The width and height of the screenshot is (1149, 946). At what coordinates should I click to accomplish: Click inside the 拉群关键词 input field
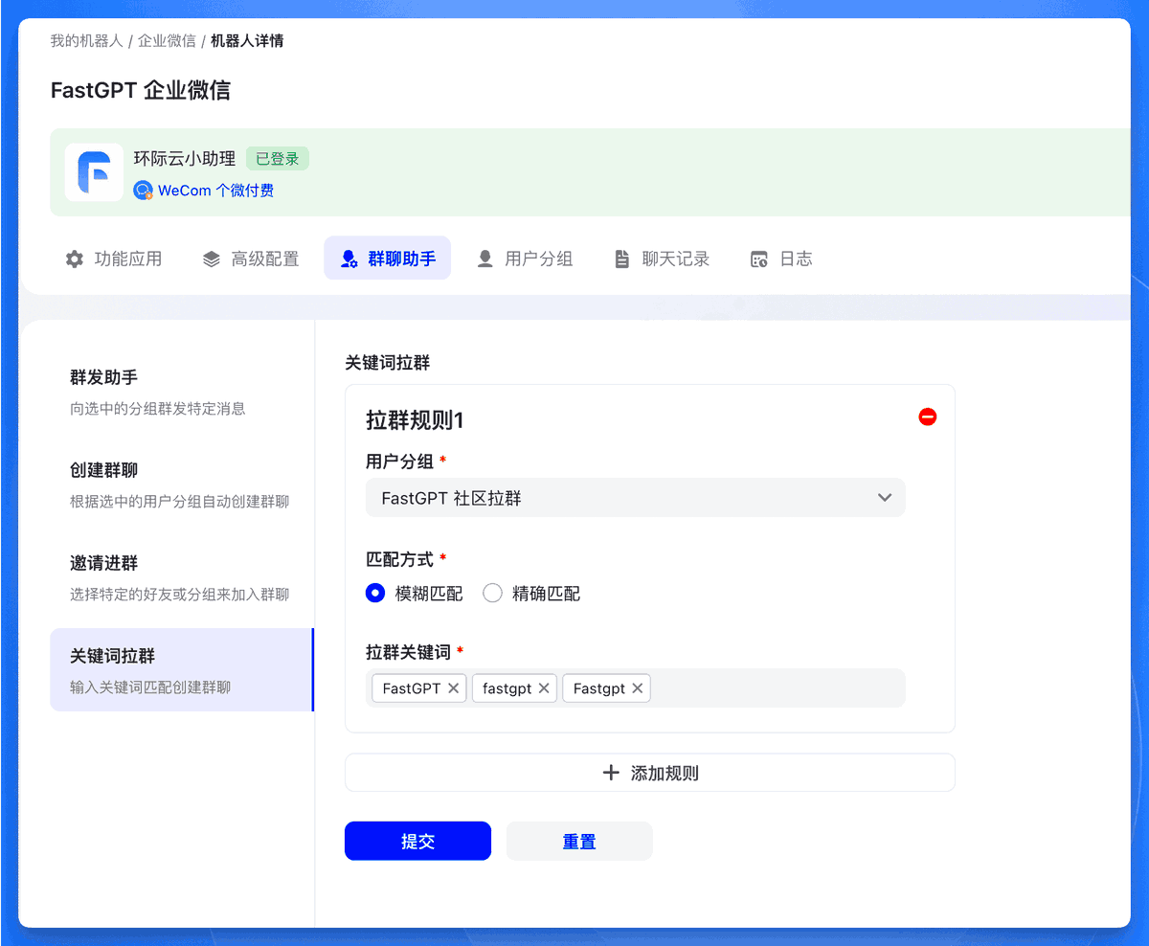636,688
